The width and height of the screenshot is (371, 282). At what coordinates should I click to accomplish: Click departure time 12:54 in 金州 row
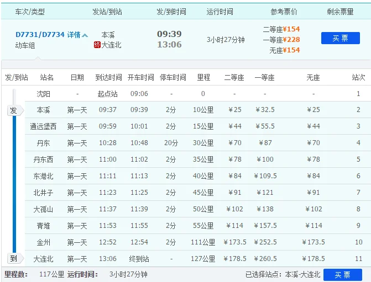click(x=139, y=242)
